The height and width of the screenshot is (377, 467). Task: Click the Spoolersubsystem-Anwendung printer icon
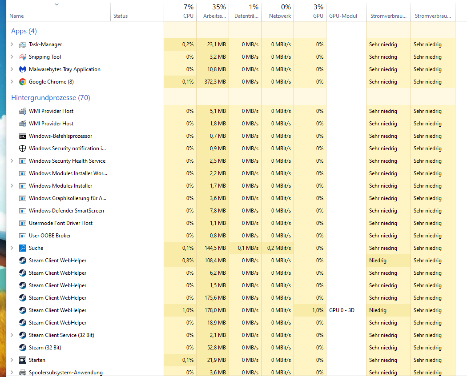(x=23, y=373)
